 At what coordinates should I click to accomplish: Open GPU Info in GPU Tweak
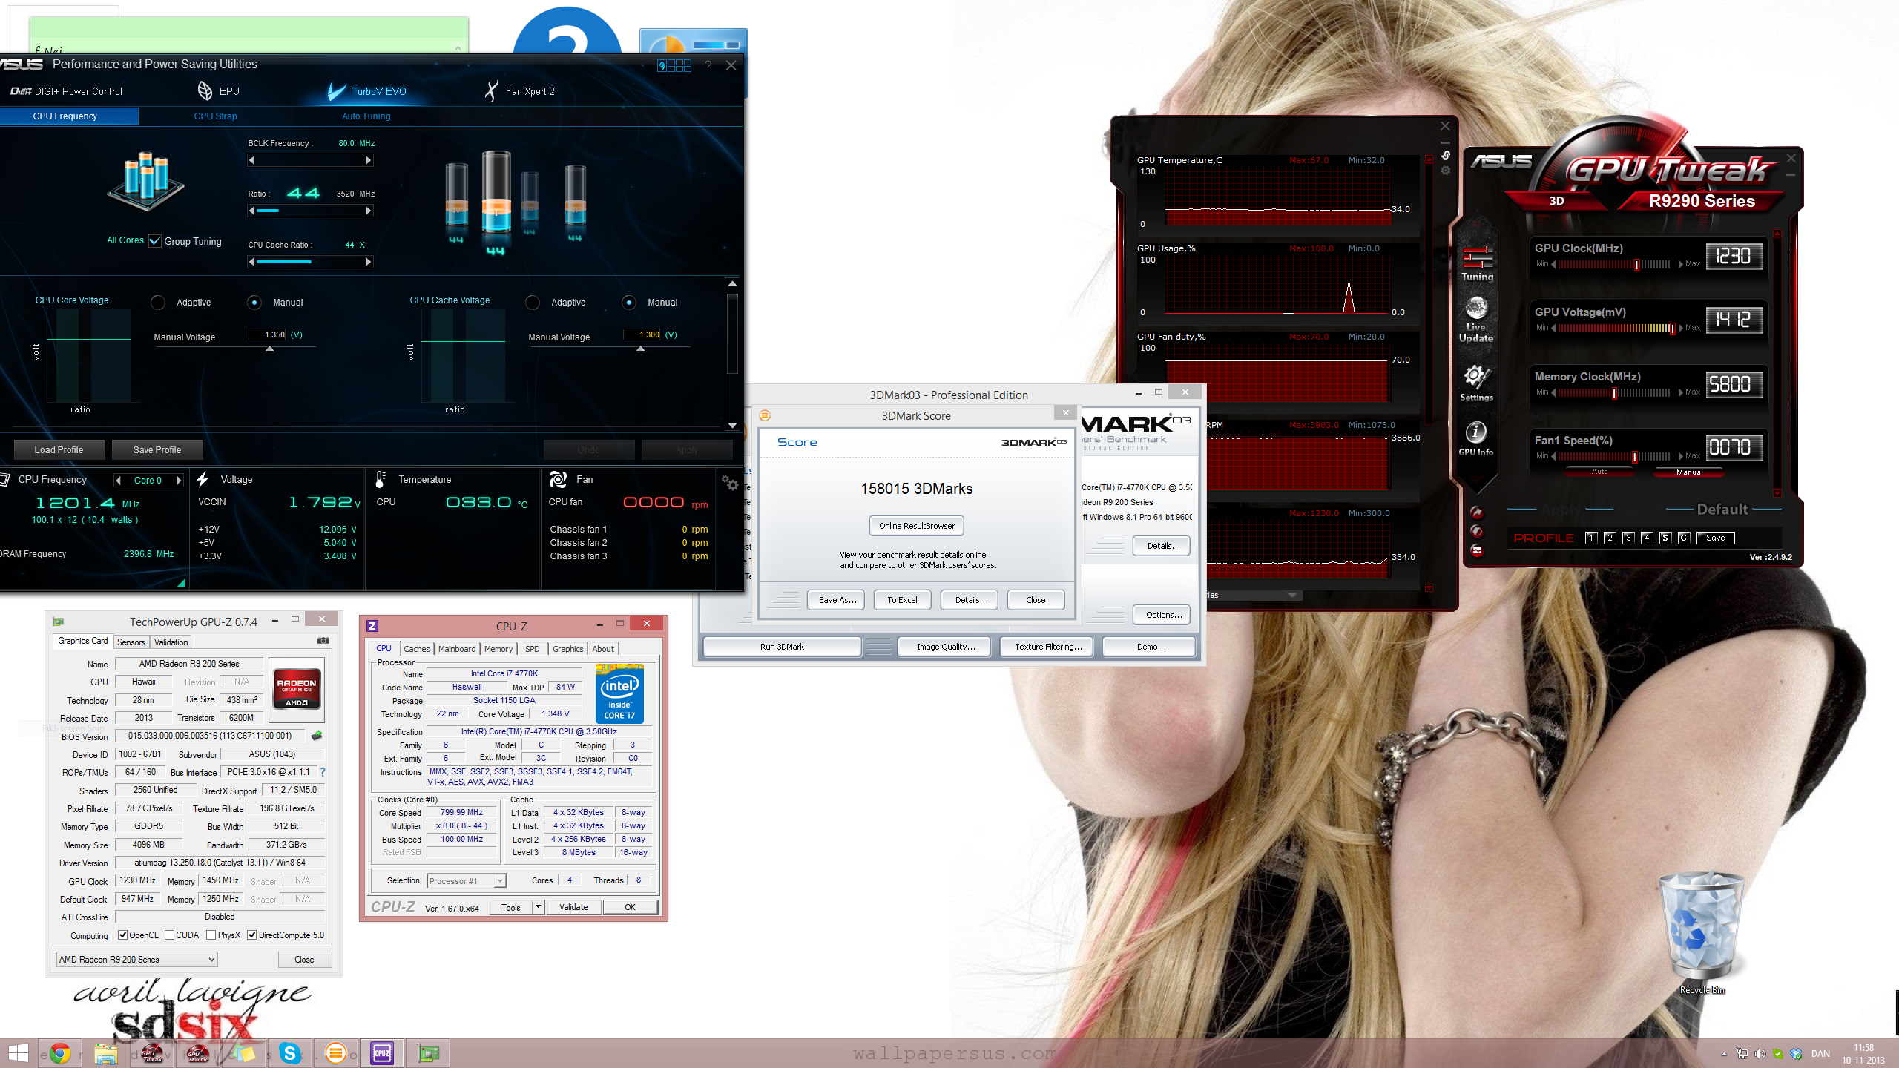click(1476, 438)
